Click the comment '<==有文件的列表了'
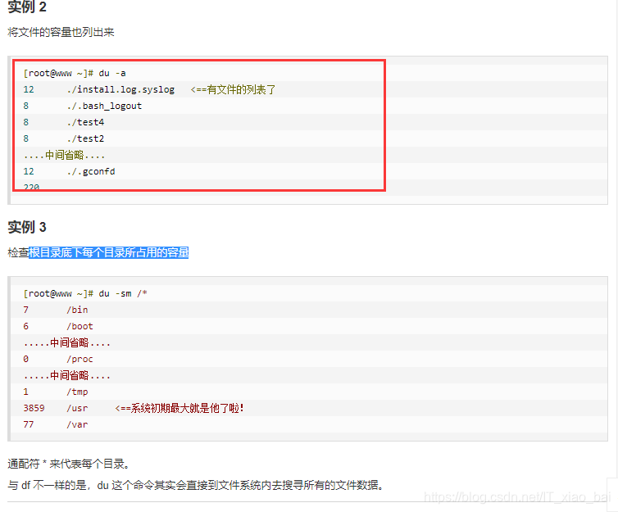This screenshot has width=618, height=512. 233,90
